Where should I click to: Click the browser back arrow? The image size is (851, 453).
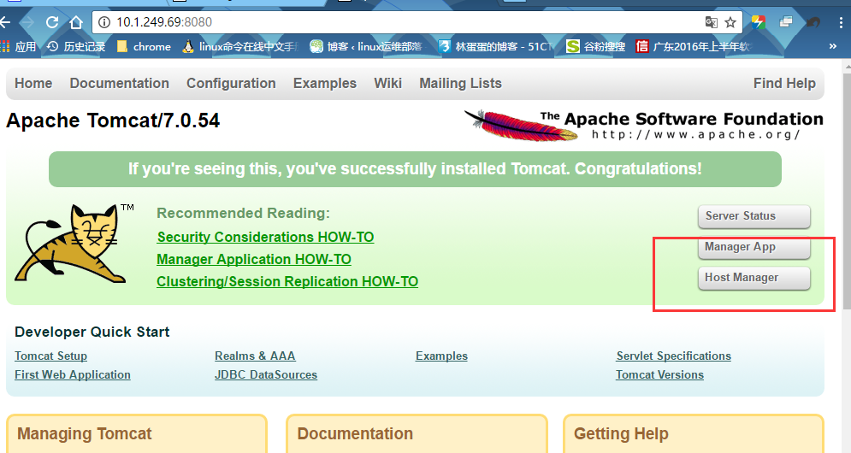5,22
